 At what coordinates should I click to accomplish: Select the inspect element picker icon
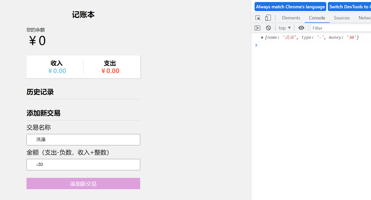coord(258,18)
